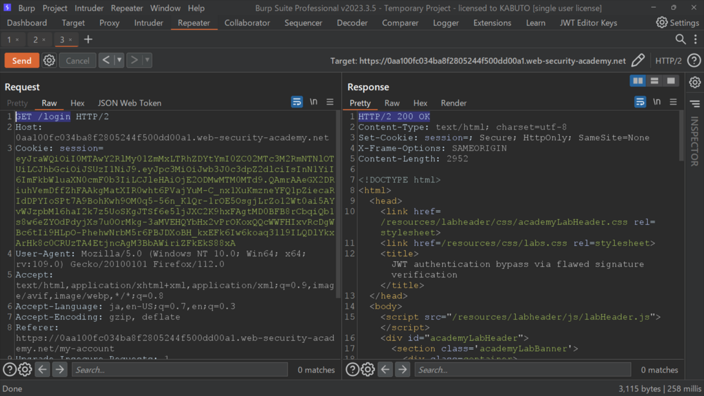Toggle non-printable chars \n in Request

pos(314,102)
